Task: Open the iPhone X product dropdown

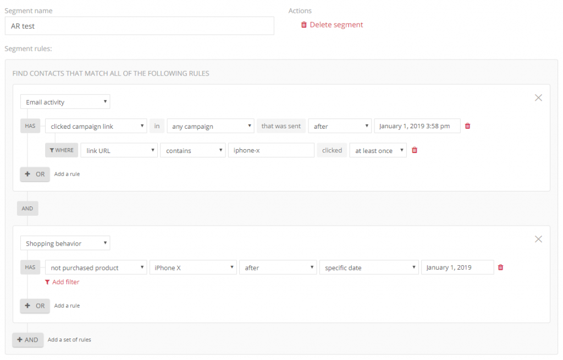Action: coord(193,267)
